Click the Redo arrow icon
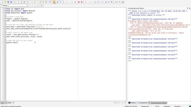Viewport: 191px width, 107px height. pyautogui.click(x=31, y=2)
